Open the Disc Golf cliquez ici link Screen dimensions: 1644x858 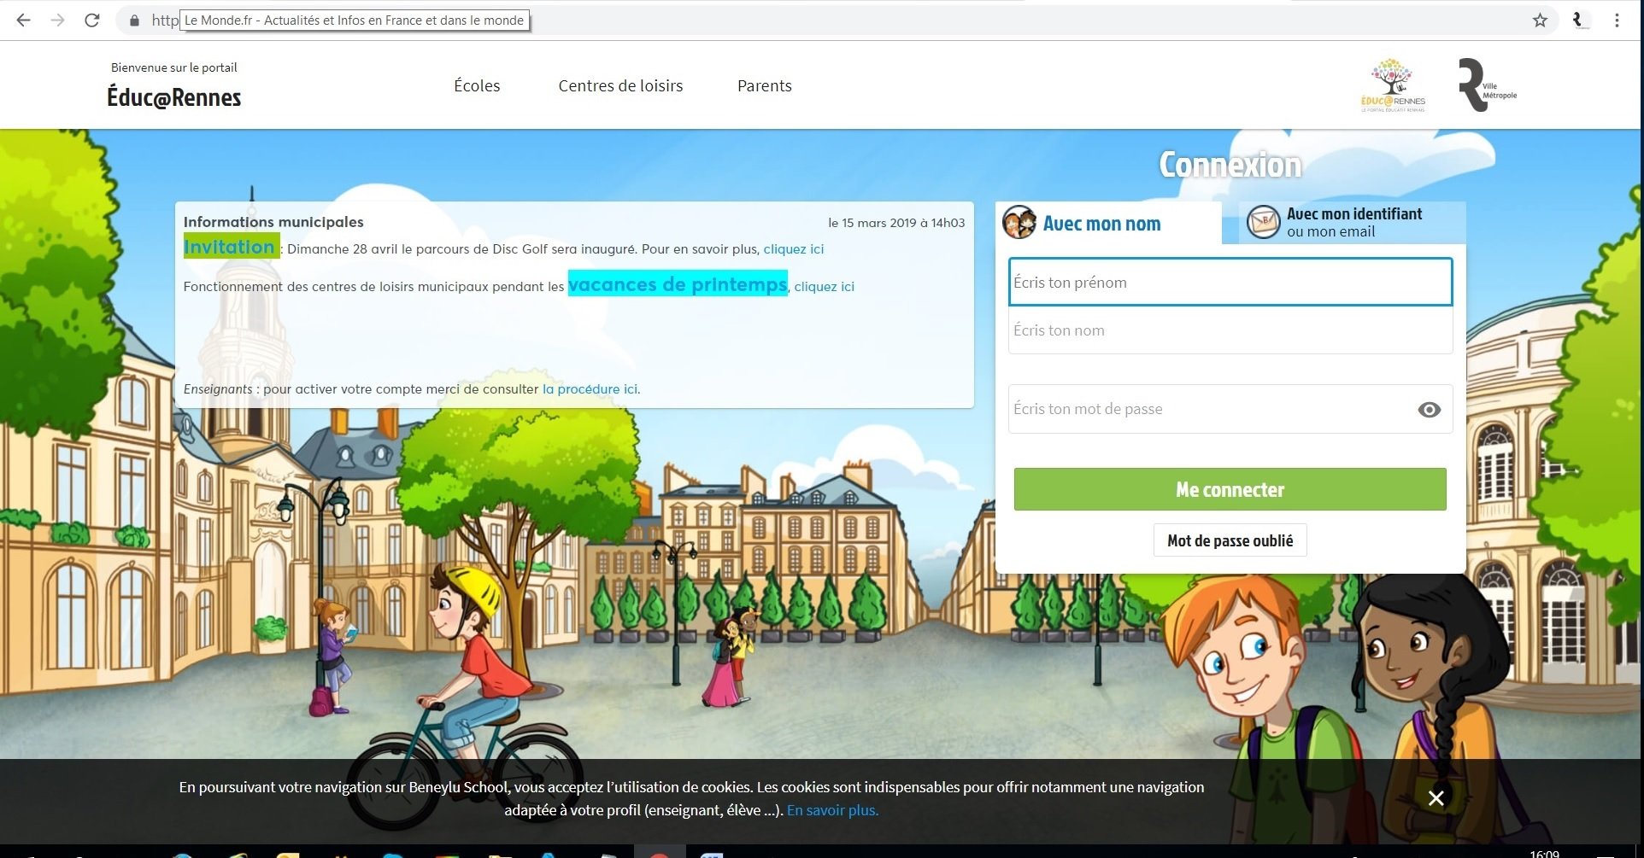click(793, 249)
